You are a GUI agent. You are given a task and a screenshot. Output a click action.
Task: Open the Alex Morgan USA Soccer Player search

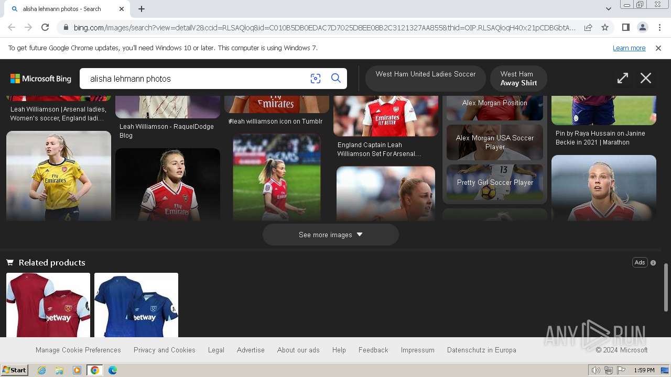click(x=495, y=142)
